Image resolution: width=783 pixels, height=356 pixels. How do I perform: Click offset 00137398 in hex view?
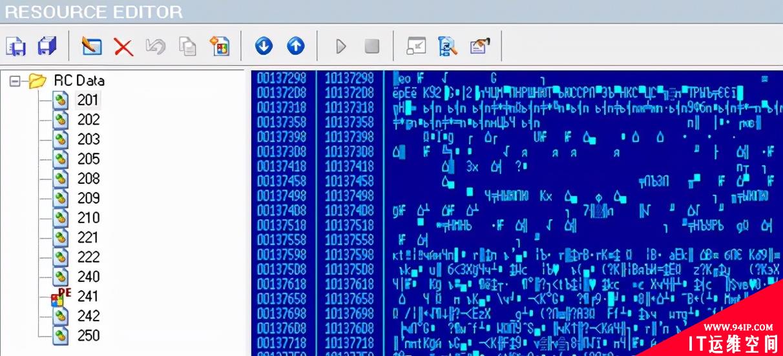pos(281,137)
